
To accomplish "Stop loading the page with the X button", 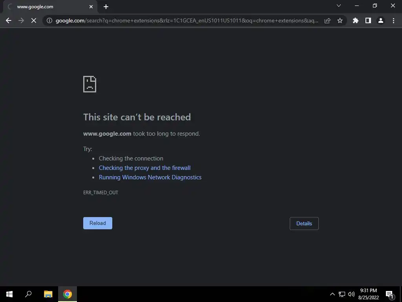I will 34,20.
